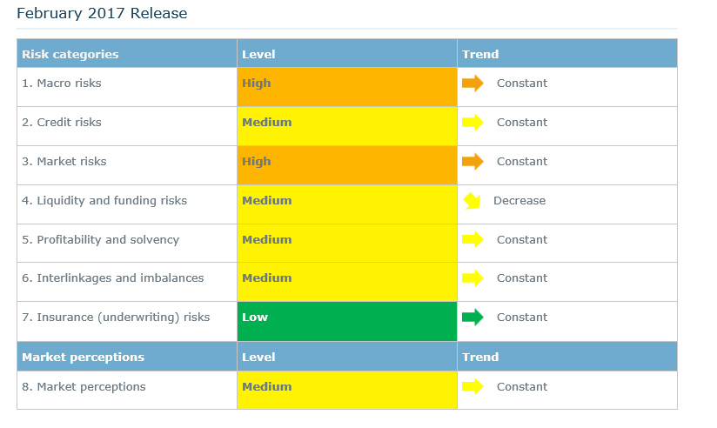Viewport: 717px width, 428px height.
Task: Click the green arrow for Insurance risks
Action: click(x=472, y=318)
